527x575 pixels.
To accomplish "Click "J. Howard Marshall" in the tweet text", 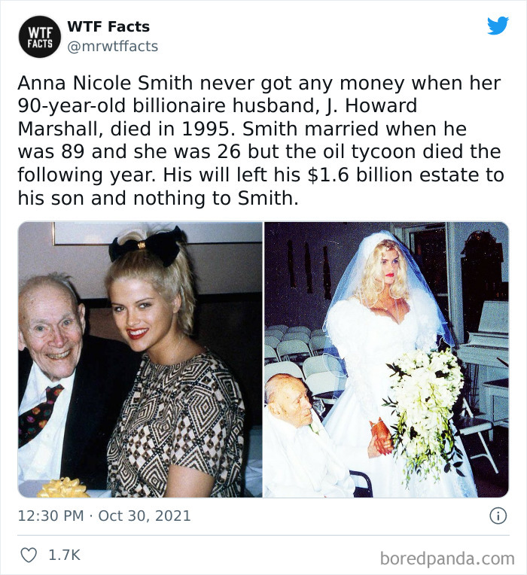I will 217,117.
